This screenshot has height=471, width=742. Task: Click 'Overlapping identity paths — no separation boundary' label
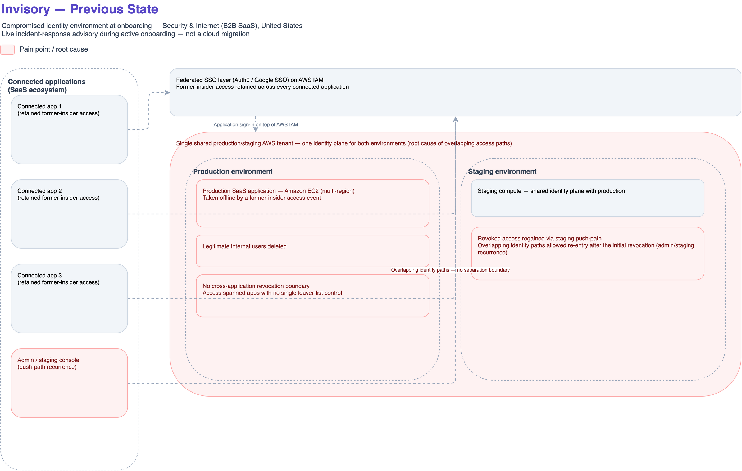(450, 270)
